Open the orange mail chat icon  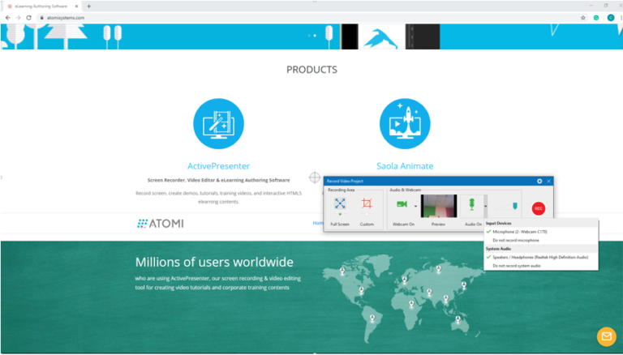pos(606,336)
